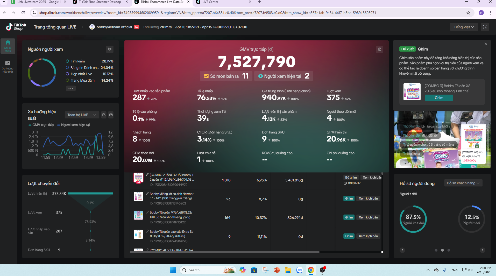This screenshot has width=496, height=276.
Task: Click the Snipping Tool taskbar icon
Action: coord(265,270)
